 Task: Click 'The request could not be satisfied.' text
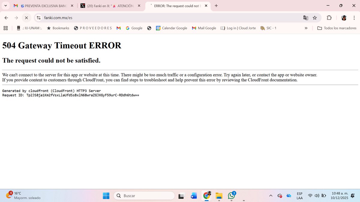(x=51, y=60)
